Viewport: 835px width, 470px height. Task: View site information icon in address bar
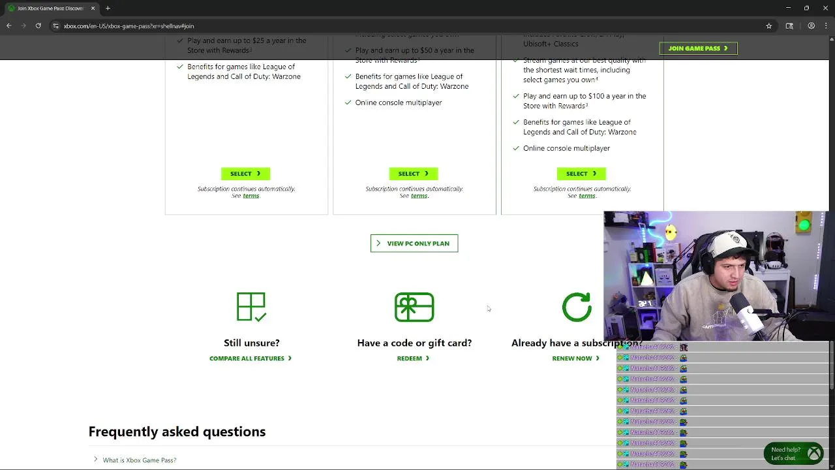[x=56, y=26]
